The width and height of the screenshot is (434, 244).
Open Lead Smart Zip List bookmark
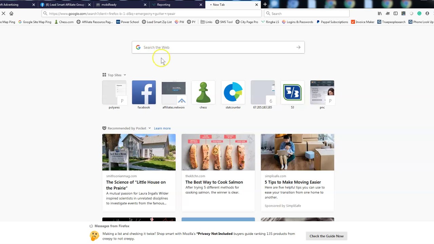point(157,22)
